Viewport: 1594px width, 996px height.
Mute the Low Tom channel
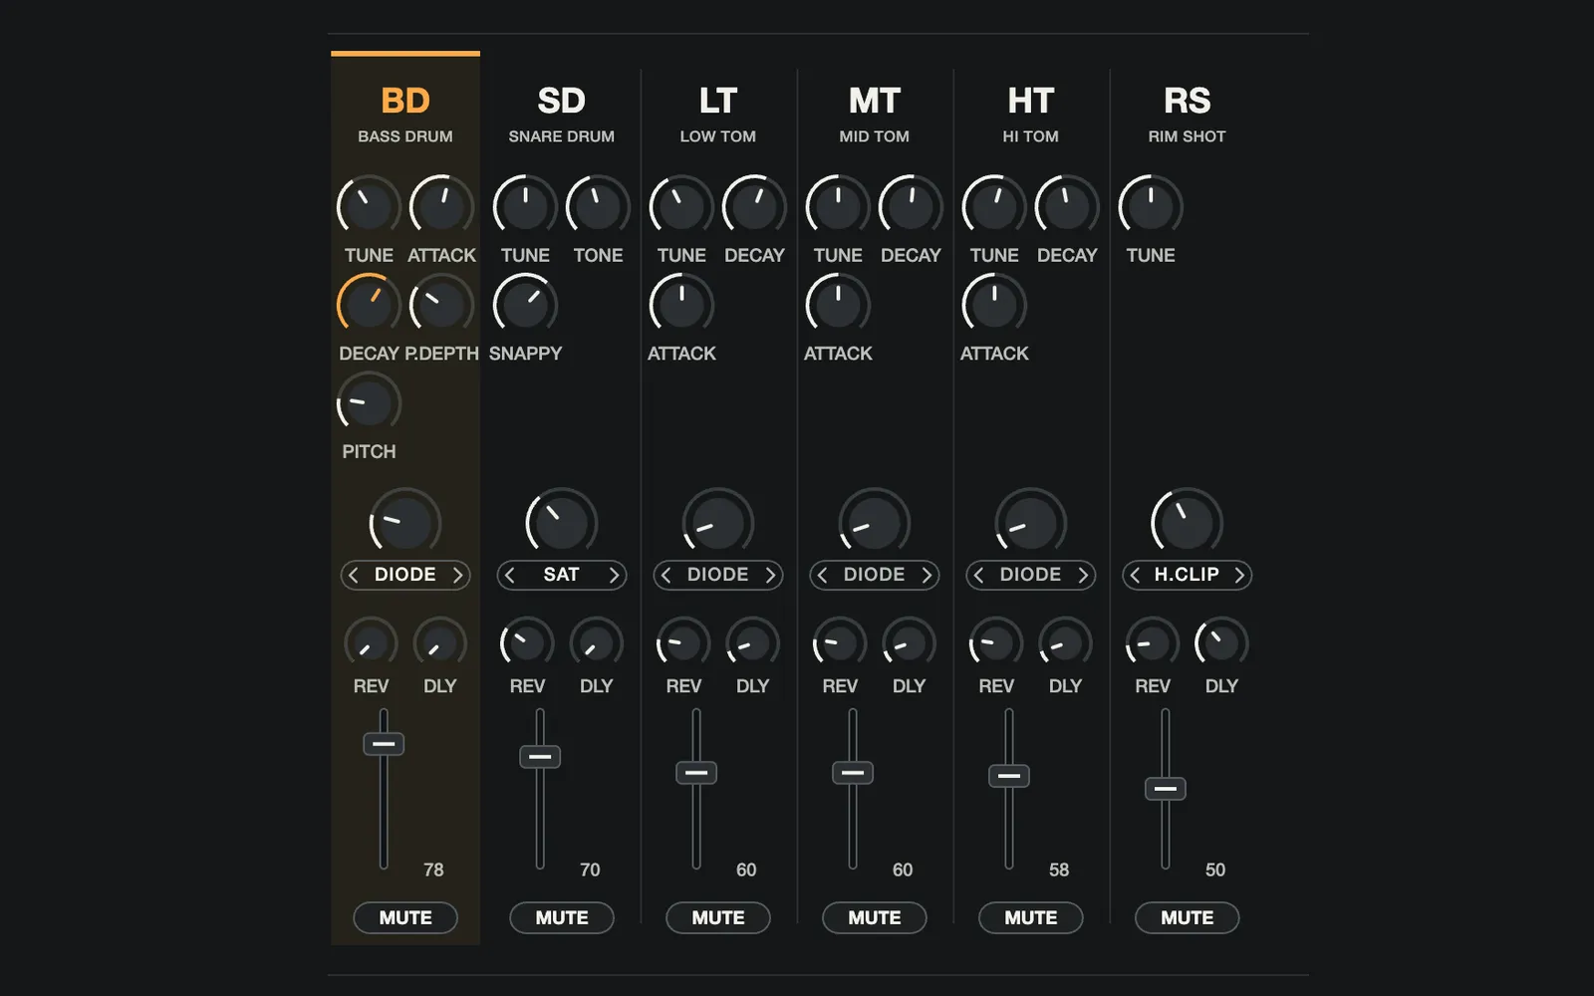pos(718,917)
